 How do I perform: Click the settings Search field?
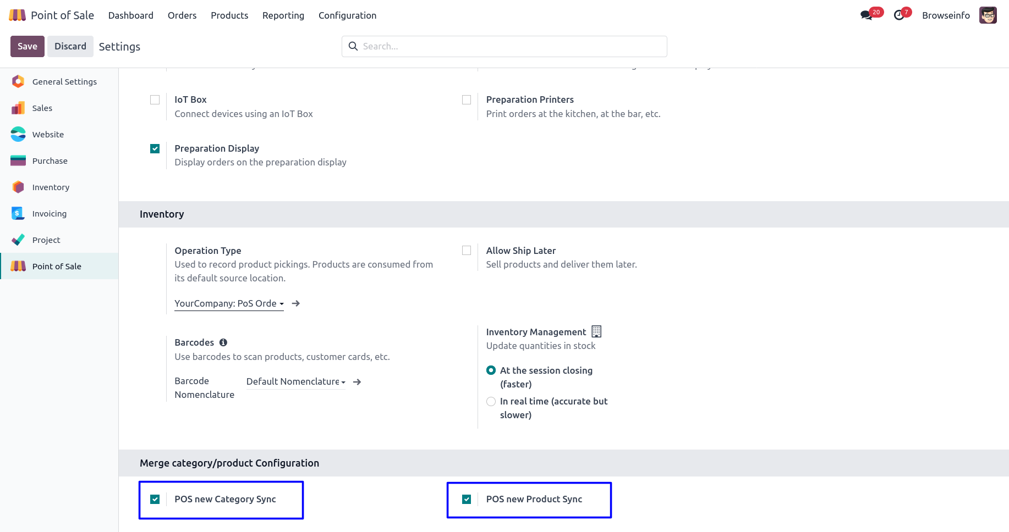coord(512,47)
